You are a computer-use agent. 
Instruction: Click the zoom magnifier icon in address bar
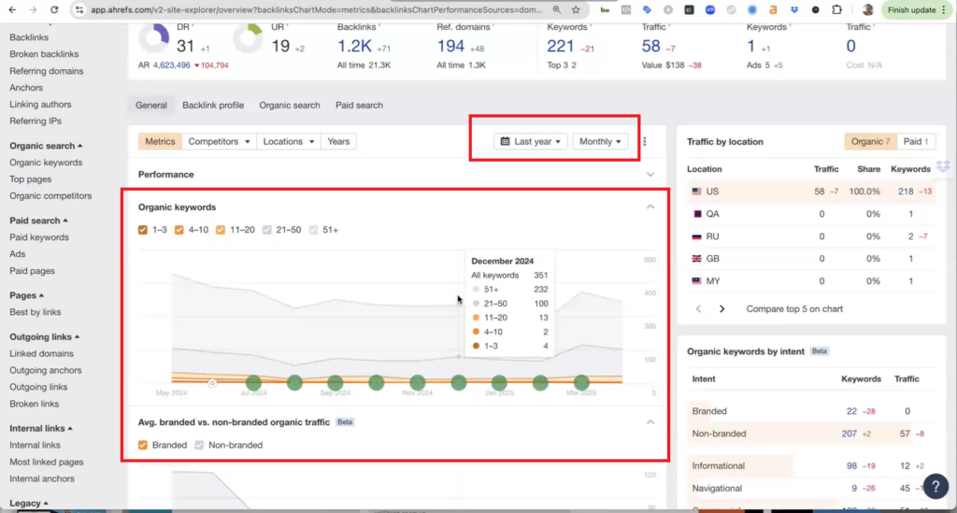pos(557,9)
